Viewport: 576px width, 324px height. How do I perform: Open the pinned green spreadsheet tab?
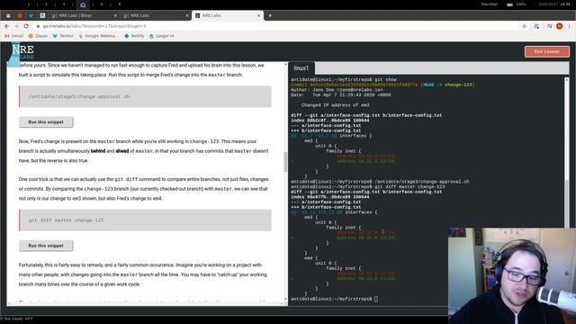click(x=42, y=15)
